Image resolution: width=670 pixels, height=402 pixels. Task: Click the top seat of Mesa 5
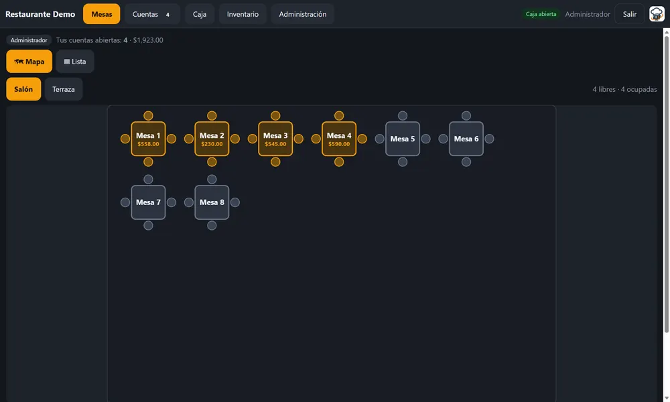[403, 116]
